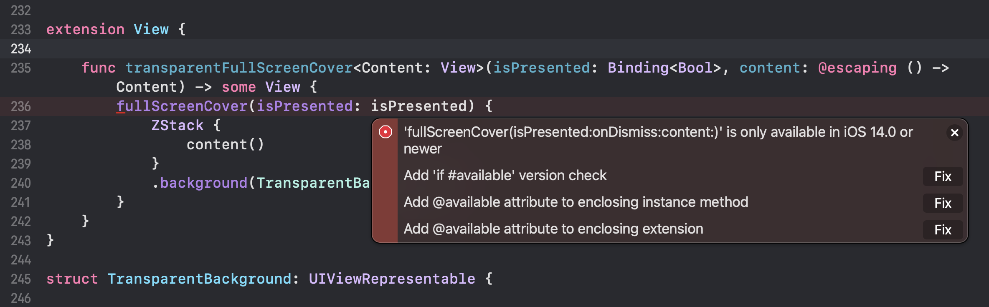989x307 pixels.
Task: Apply Fix for @available on enclosing instance method
Action: [942, 203]
